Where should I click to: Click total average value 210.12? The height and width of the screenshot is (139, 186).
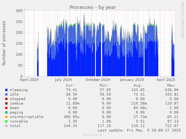pos(138,126)
